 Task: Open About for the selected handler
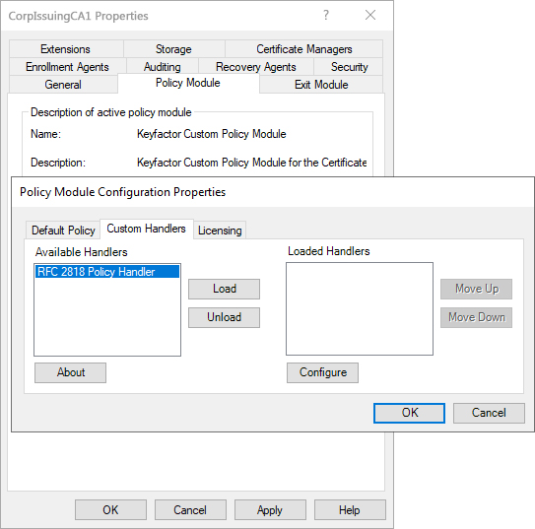coord(70,372)
